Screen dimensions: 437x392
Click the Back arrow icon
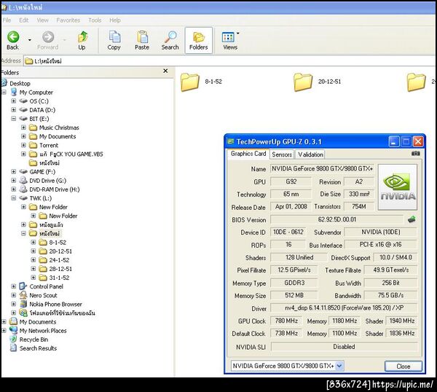pos(13,37)
